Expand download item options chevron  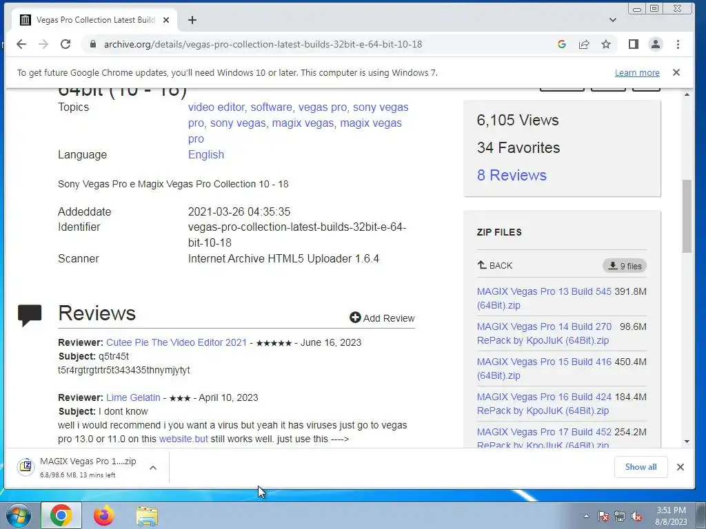pyautogui.click(x=153, y=468)
